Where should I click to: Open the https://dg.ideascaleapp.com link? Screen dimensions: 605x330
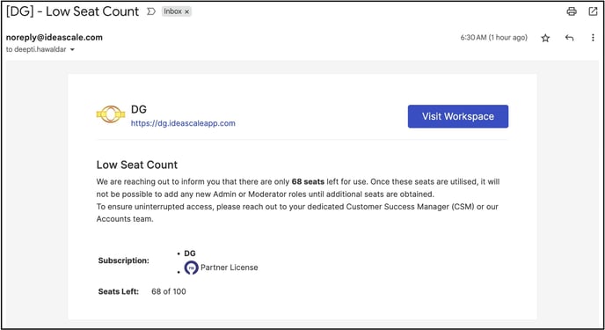pyautogui.click(x=183, y=123)
